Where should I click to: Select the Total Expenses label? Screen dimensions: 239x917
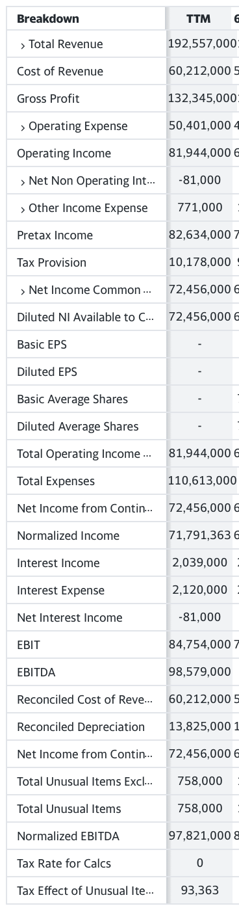click(x=56, y=481)
